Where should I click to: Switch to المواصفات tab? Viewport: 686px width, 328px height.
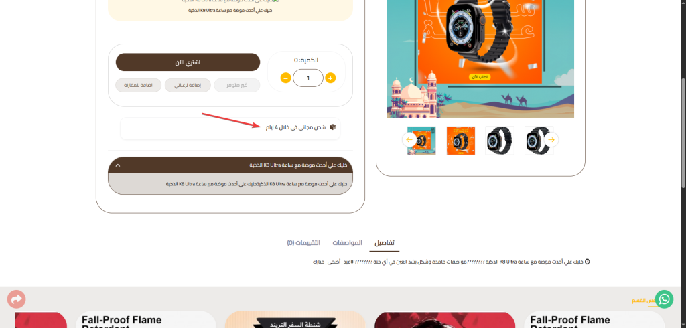[348, 243]
